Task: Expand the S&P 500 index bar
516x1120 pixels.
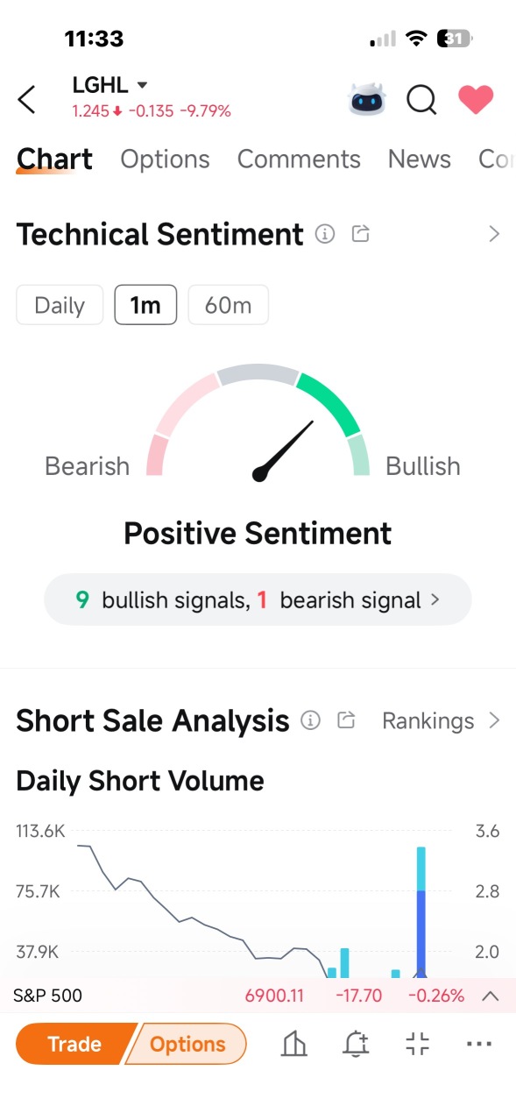Action: (491, 996)
